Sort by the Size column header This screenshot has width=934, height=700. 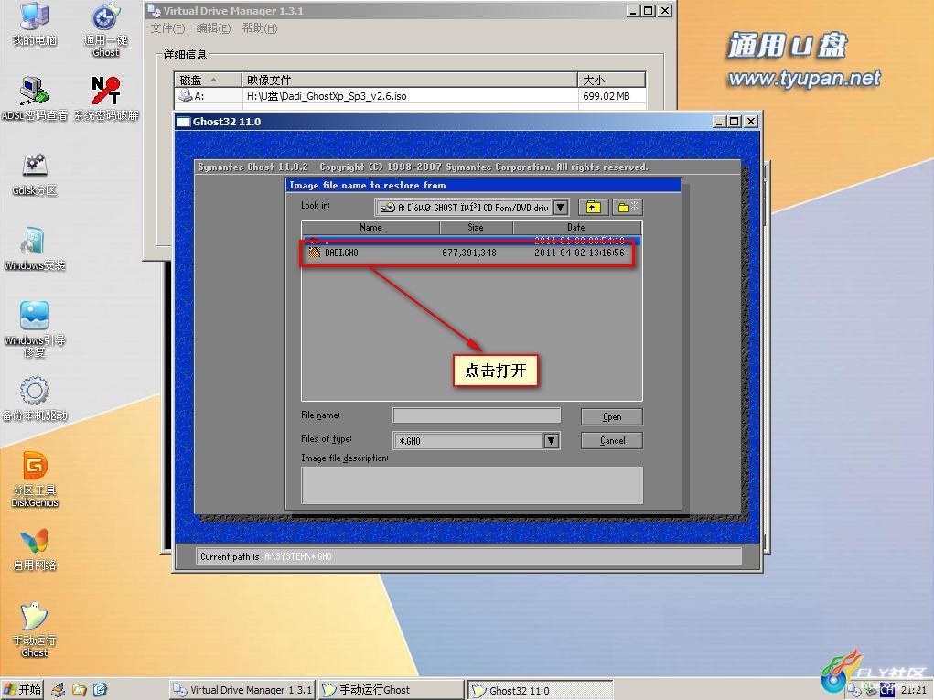point(476,227)
